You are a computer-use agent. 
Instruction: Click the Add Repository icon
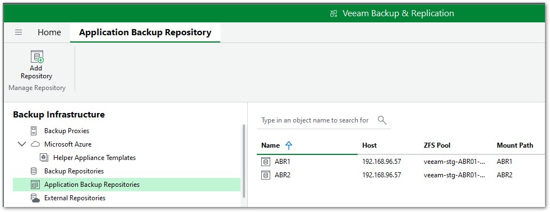point(37,56)
